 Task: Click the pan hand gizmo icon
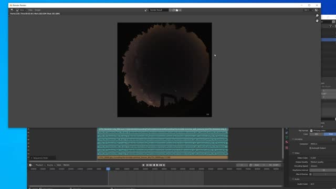point(317,21)
